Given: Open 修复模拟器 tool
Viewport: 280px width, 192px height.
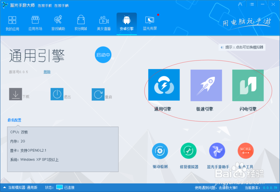Looking at the screenshot, I should click(188, 151).
